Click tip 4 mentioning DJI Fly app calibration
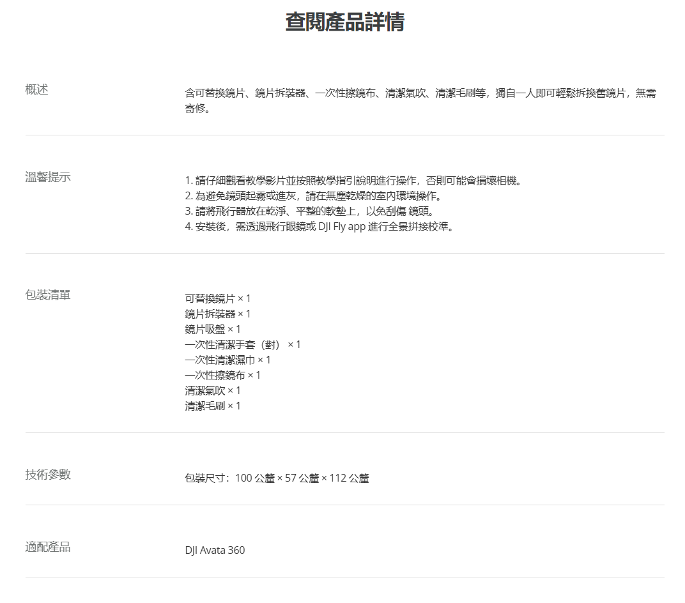The height and width of the screenshot is (603, 685). 319,227
